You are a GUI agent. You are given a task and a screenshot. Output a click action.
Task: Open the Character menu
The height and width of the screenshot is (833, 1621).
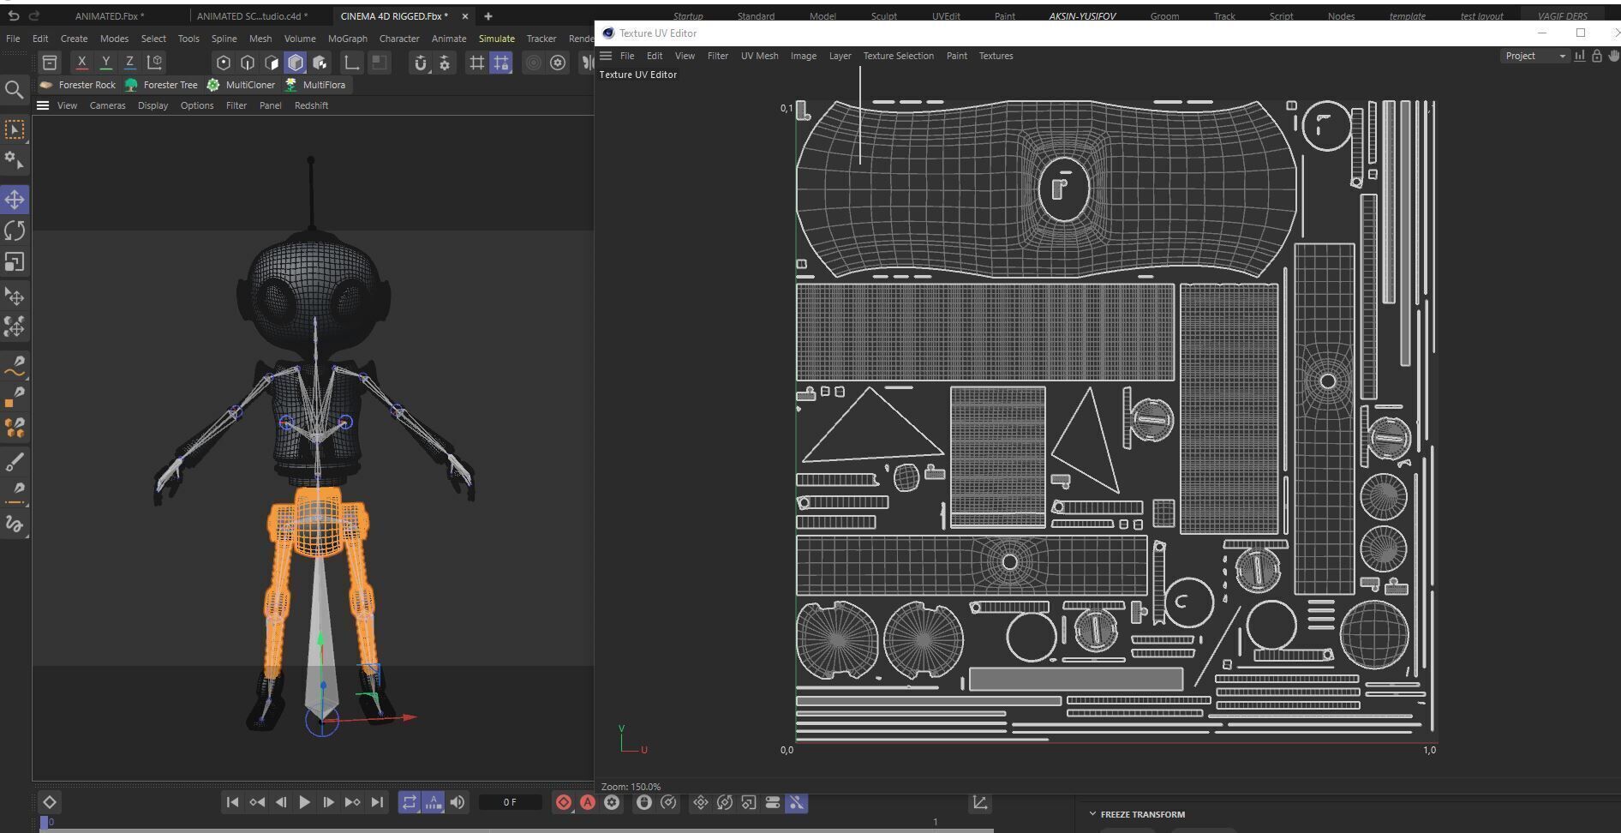pyautogui.click(x=399, y=39)
